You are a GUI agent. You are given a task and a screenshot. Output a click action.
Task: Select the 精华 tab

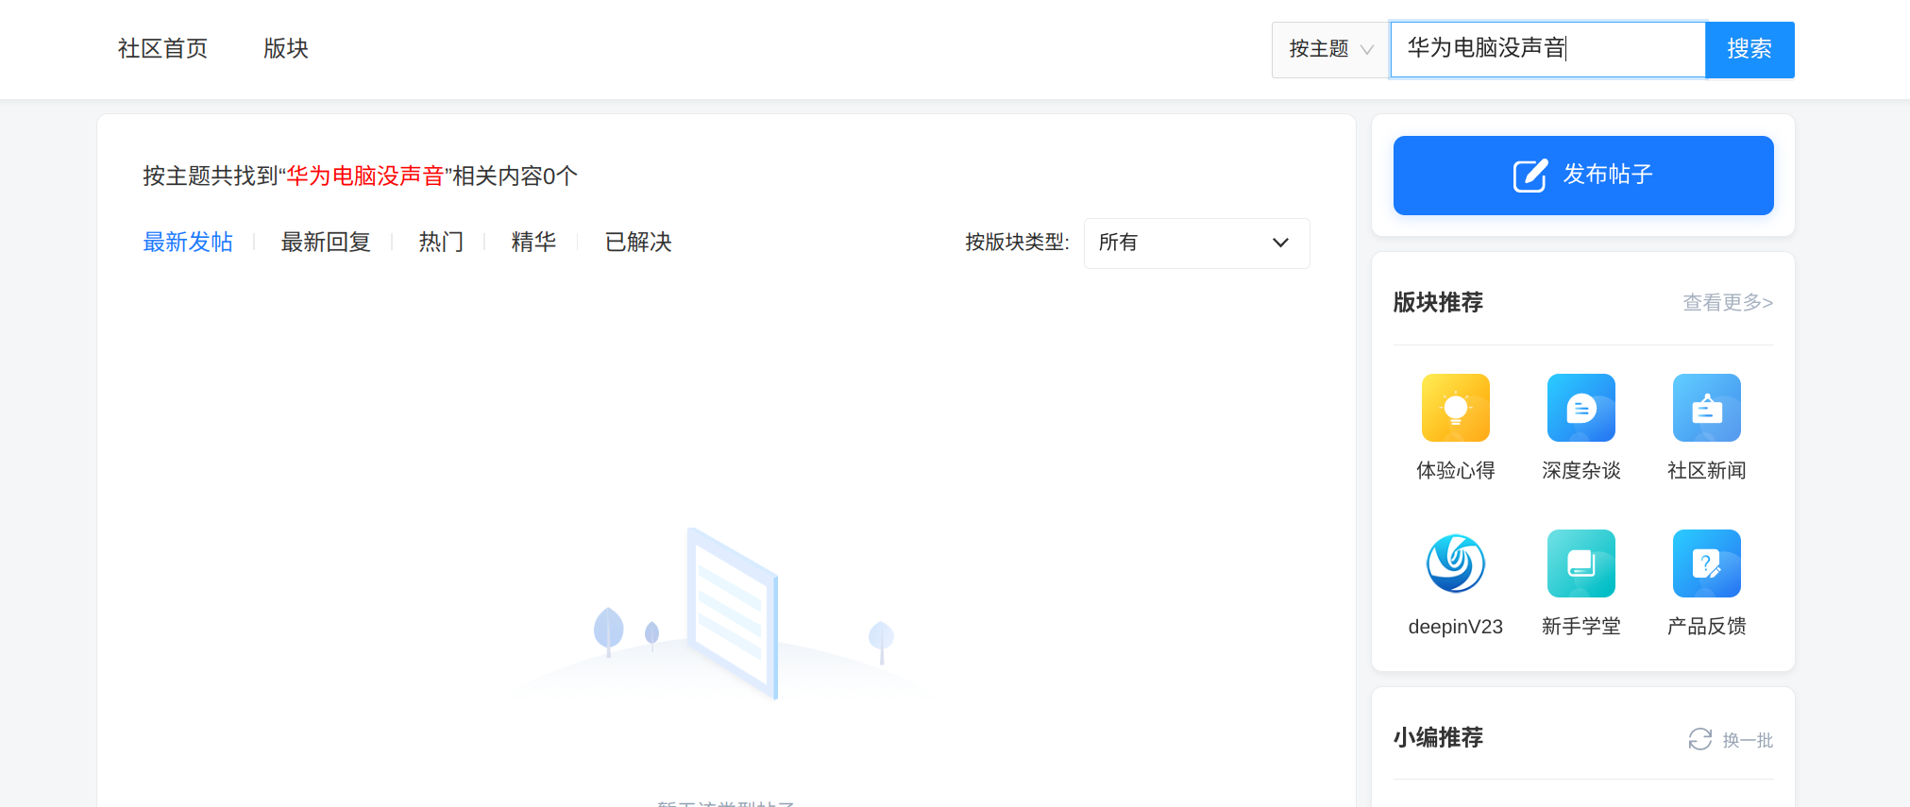click(x=533, y=243)
